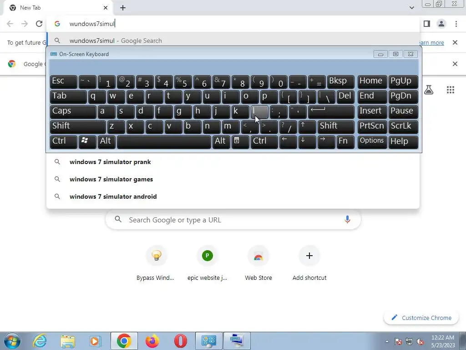Tap left arrow key on On-Screen Keyboard
466x350 pixels.
(x=288, y=142)
